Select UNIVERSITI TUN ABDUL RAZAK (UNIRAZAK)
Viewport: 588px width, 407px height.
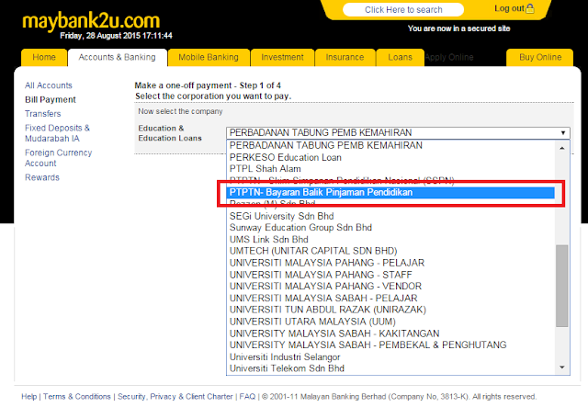(x=390, y=310)
